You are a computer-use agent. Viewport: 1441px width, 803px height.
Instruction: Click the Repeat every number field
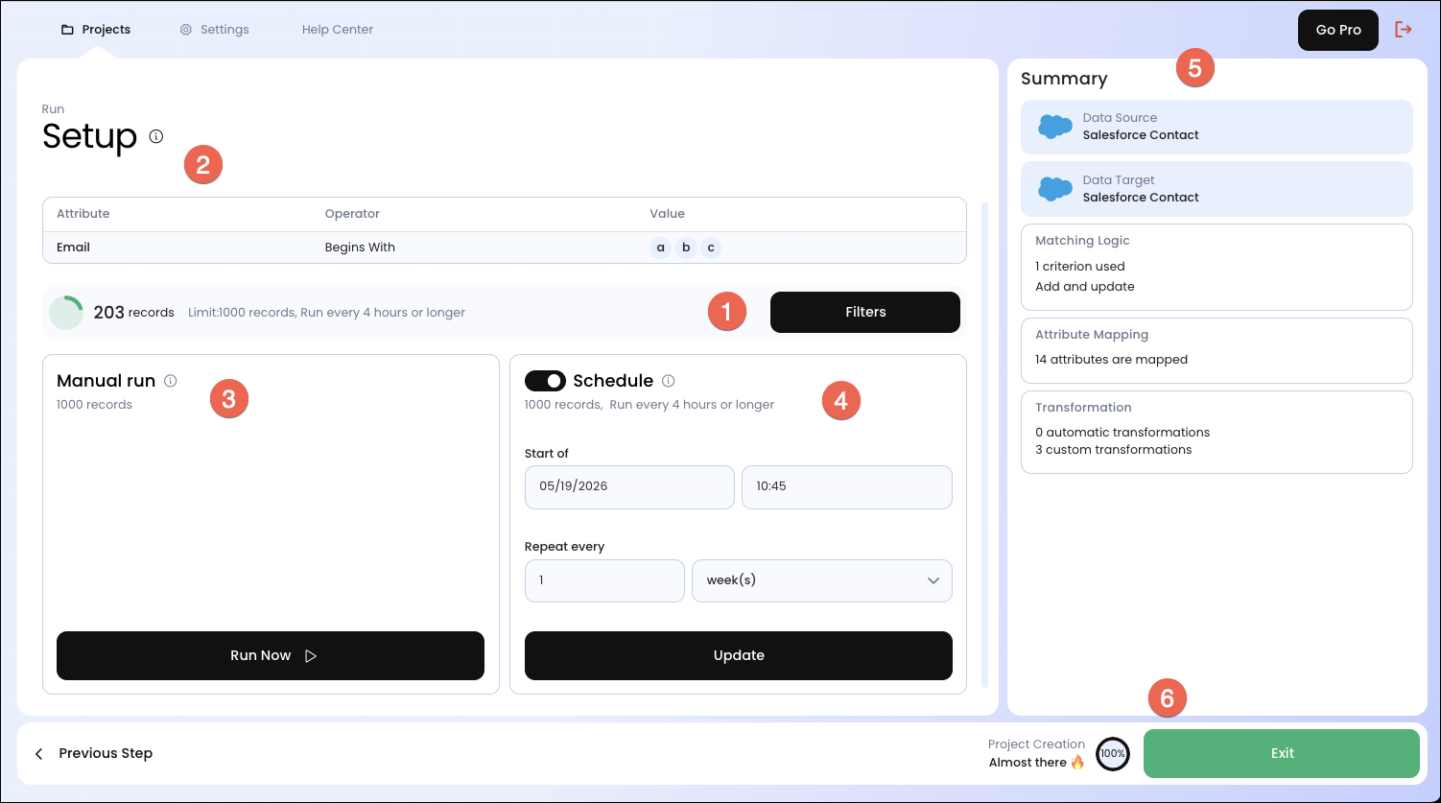click(604, 580)
